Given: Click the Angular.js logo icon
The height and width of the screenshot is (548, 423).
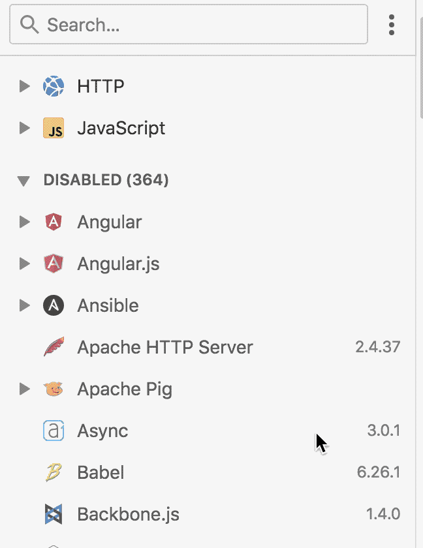Looking at the screenshot, I should pyautogui.click(x=54, y=264).
